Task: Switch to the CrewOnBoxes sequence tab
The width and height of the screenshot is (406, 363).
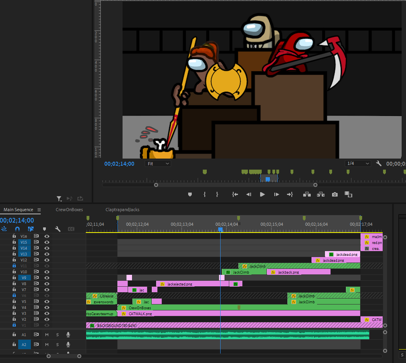Action: [x=69, y=210]
